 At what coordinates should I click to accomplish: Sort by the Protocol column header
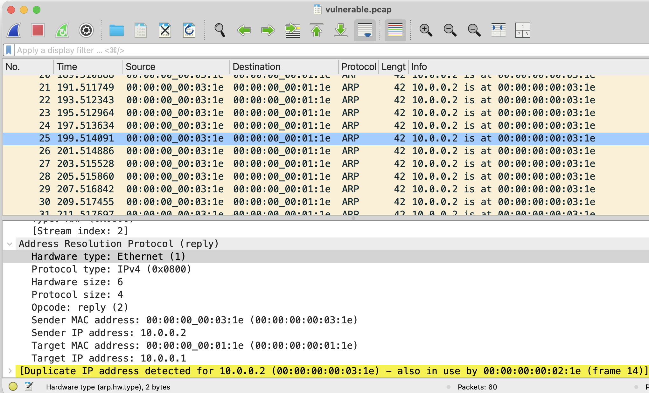tap(359, 67)
